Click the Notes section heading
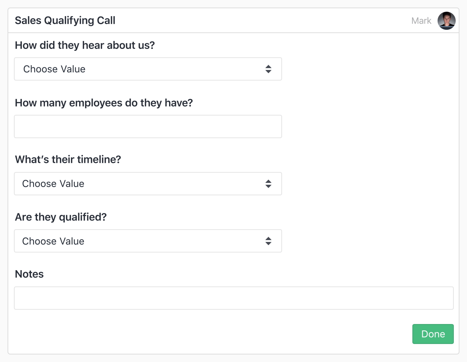The height and width of the screenshot is (362, 467). [29, 274]
